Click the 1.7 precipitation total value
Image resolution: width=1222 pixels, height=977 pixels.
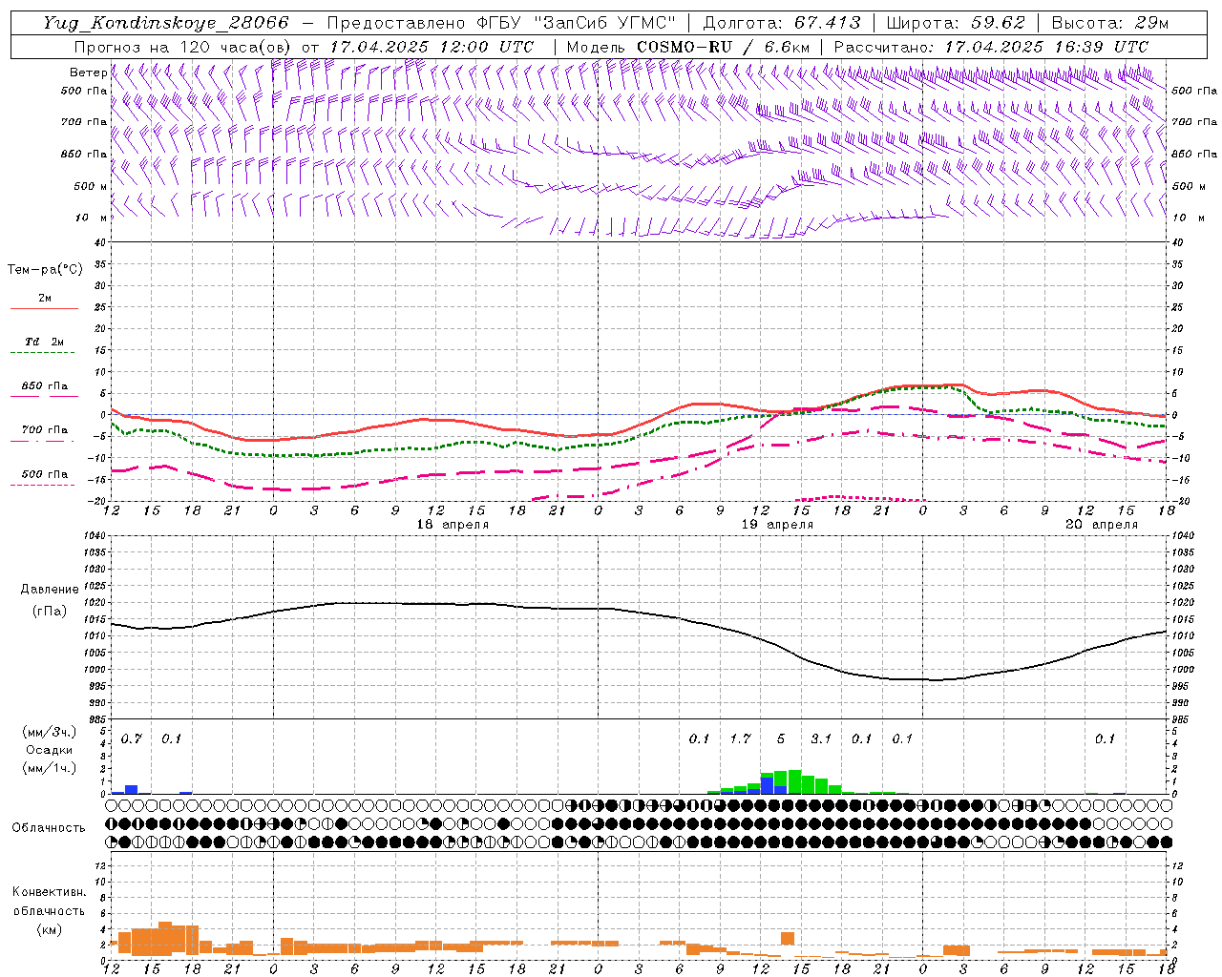tap(740, 739)
